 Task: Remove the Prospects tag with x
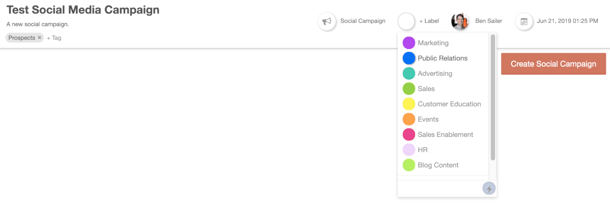click(x=39, y=38)
